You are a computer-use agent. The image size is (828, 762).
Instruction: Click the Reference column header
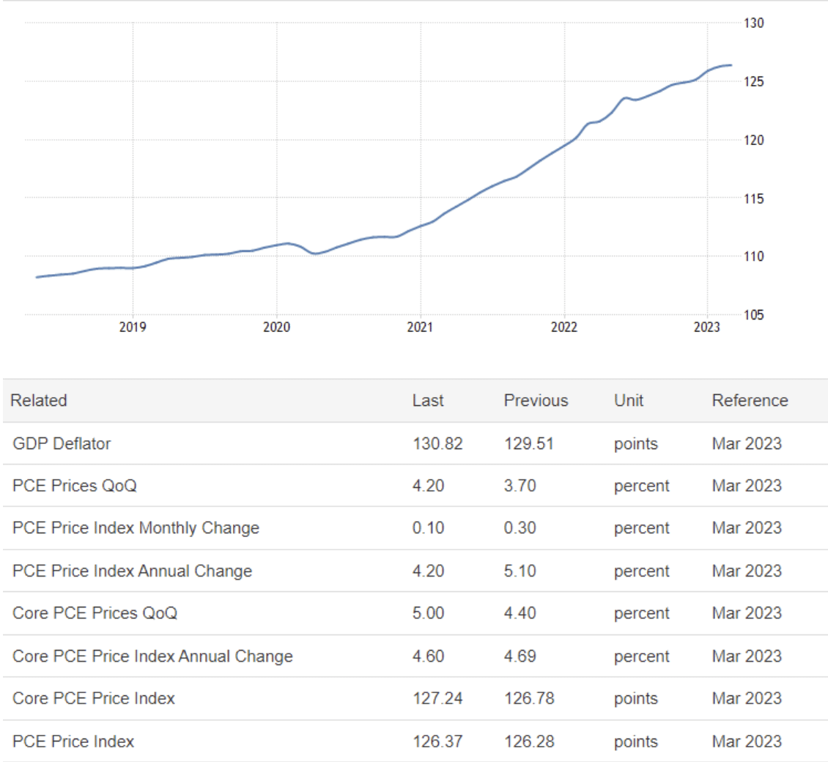[750, 400]
